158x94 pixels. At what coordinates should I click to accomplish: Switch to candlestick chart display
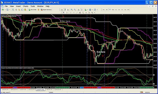[x=65, y=10]
